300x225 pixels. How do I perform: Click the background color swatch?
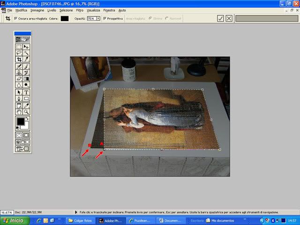tap(26, 127)
